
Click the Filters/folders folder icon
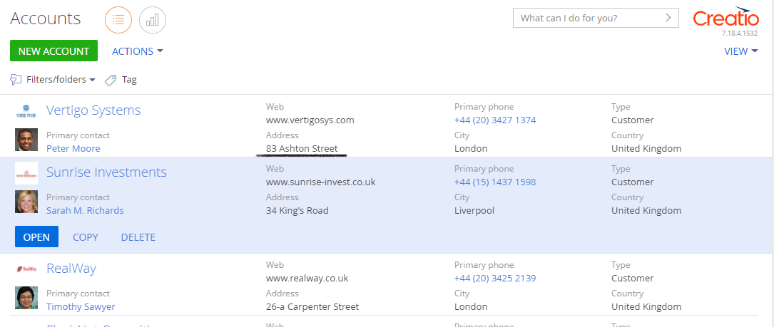16,79
